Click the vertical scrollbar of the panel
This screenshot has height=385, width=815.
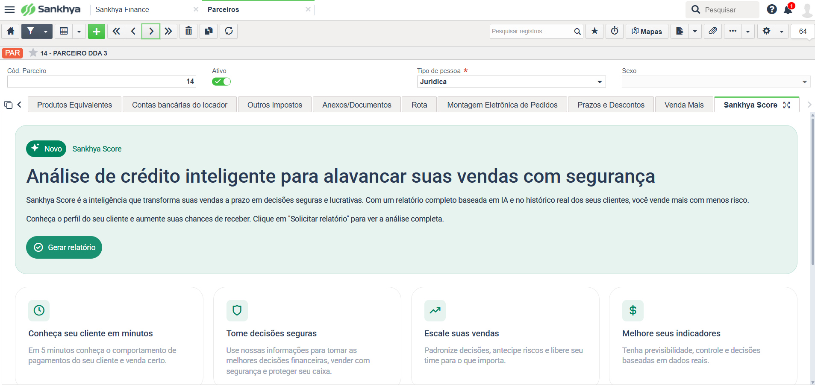tap(812, 192)
